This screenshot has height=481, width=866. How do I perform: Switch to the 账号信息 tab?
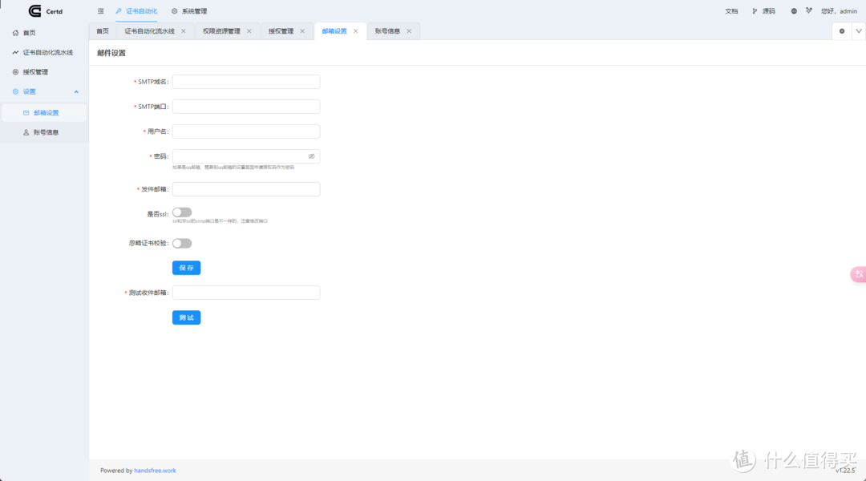(x=387, y=31)
